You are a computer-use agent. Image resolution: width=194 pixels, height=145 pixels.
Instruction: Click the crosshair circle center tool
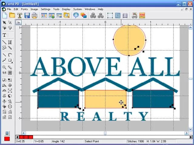[x=10, y=85]
